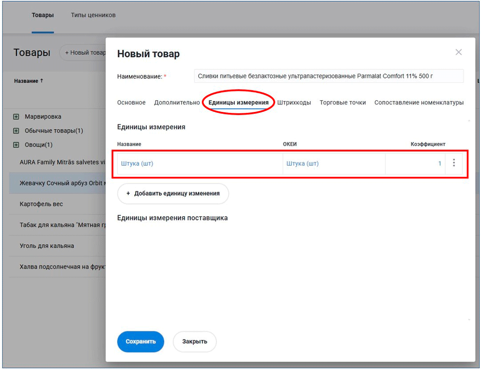Select the Единицы измерения tab
Image resolution: width=481 pixels, height=370 pixels.
(x=239, y=103)
